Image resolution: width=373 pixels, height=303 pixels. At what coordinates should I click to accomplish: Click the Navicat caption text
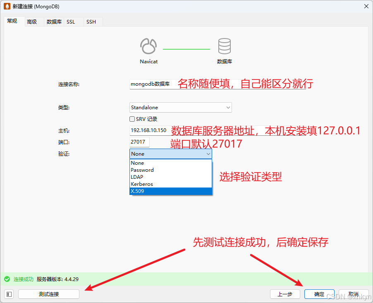point(149,61)
